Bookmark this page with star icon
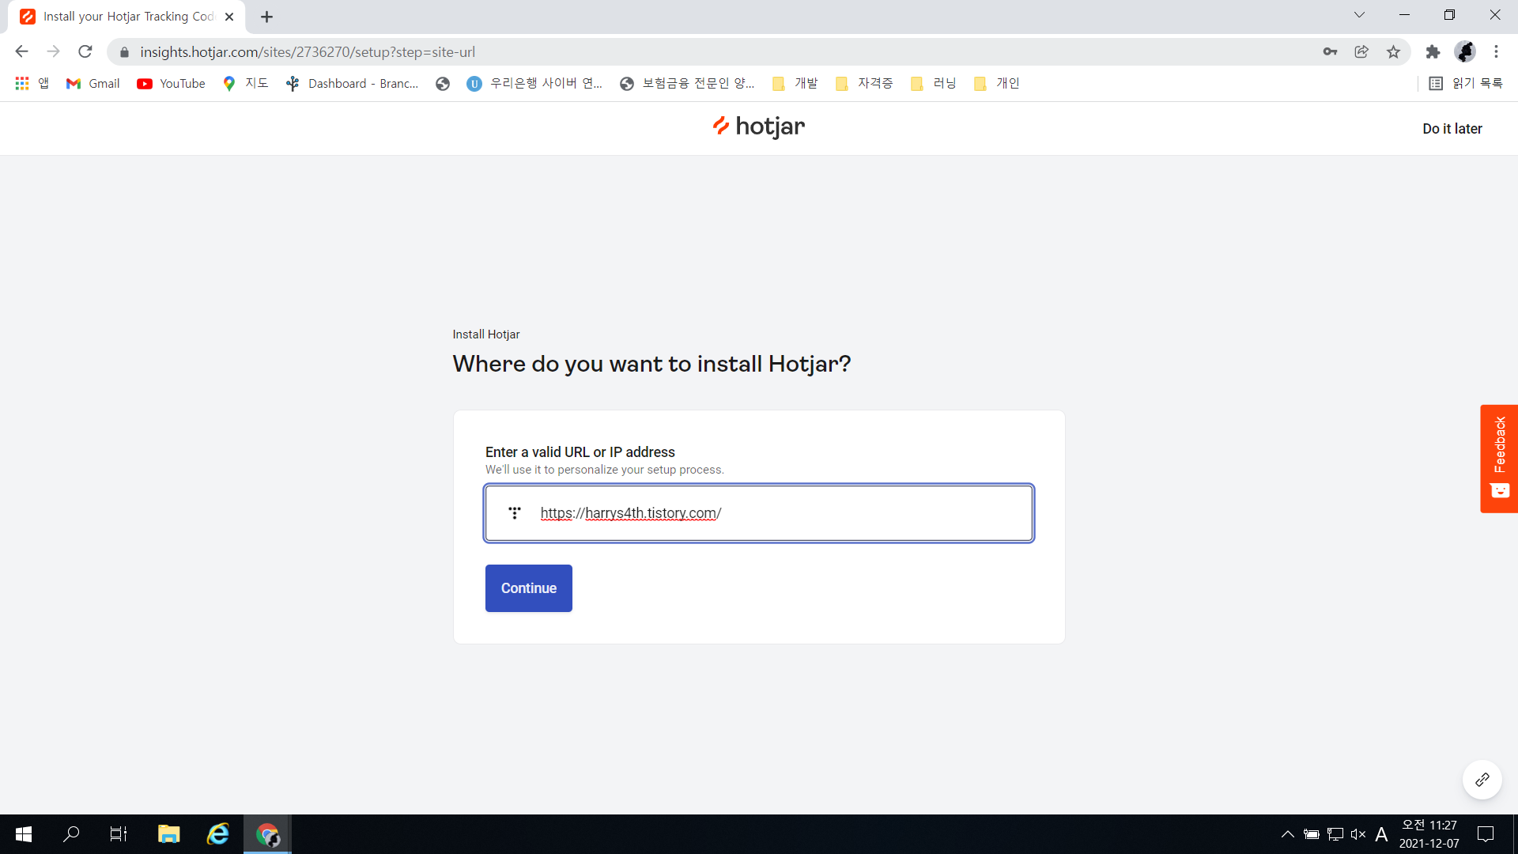 click(x=1393, y=52)
